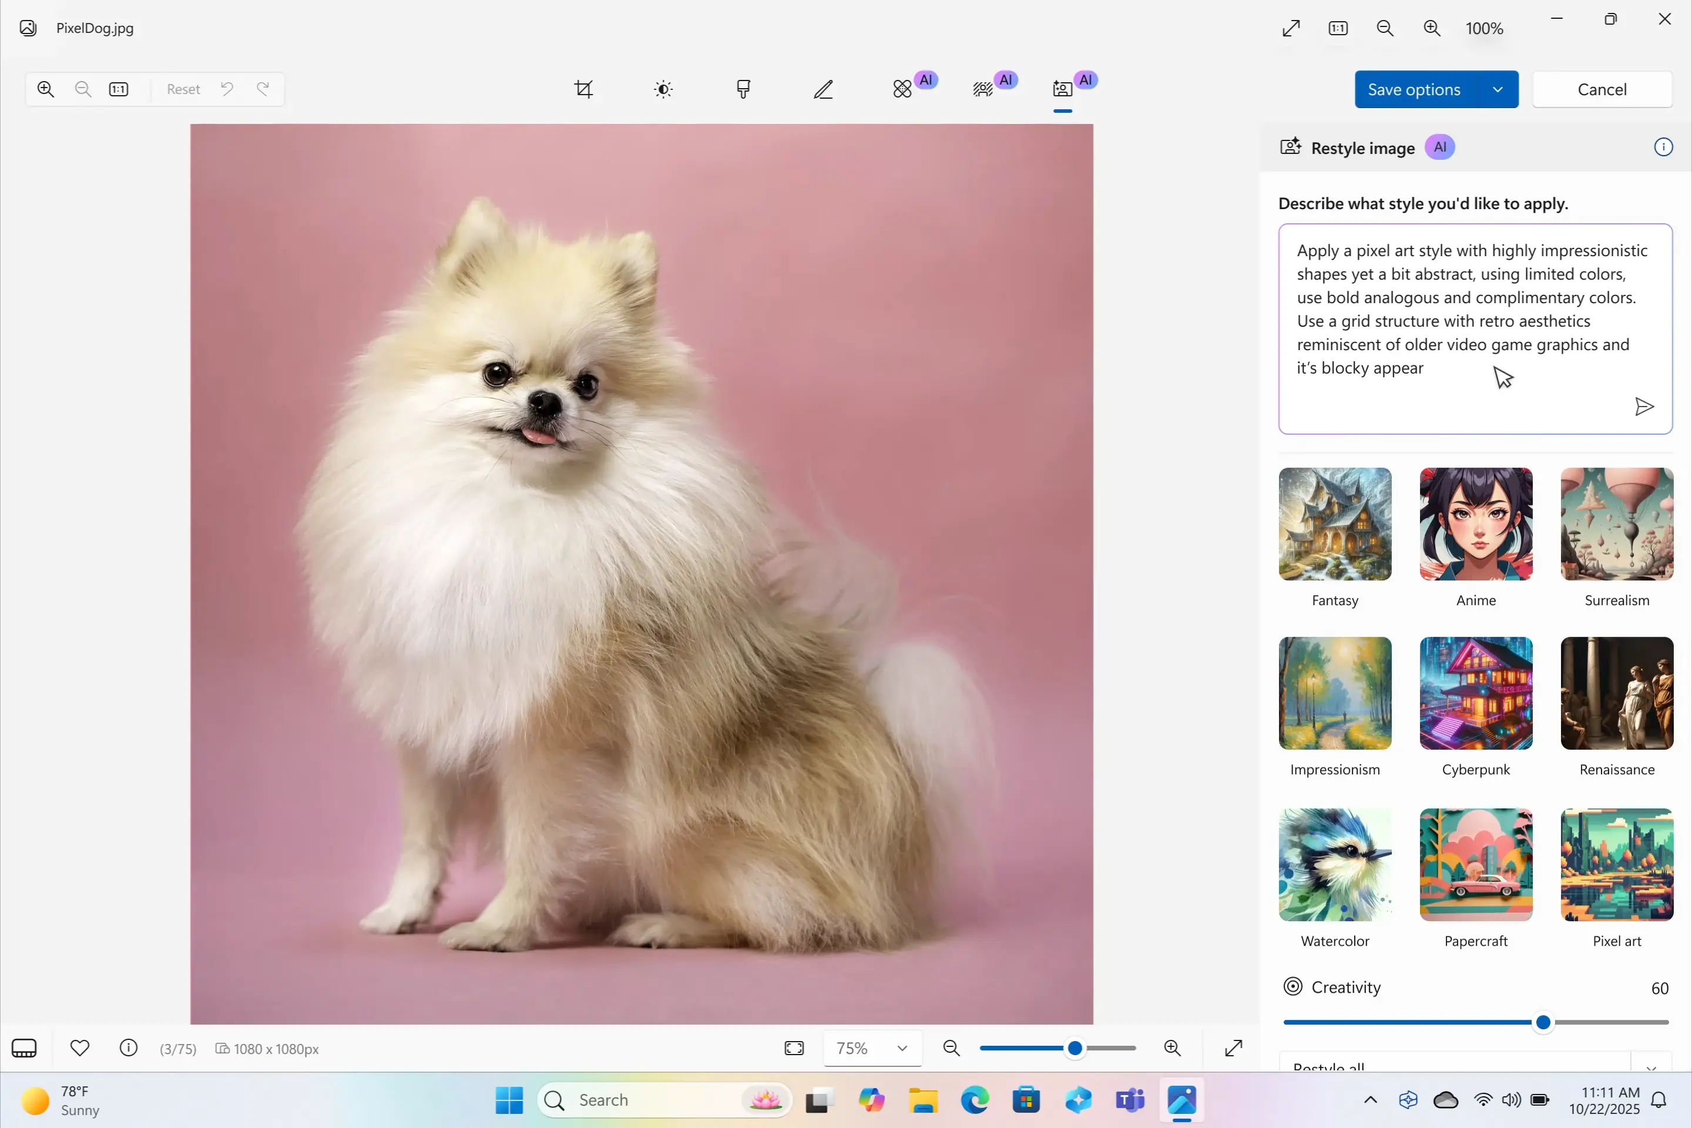This screenshot has height=1128, width=1692.
Task: Click the 1:1 actual size icon beside Reset
Action: 119,89
